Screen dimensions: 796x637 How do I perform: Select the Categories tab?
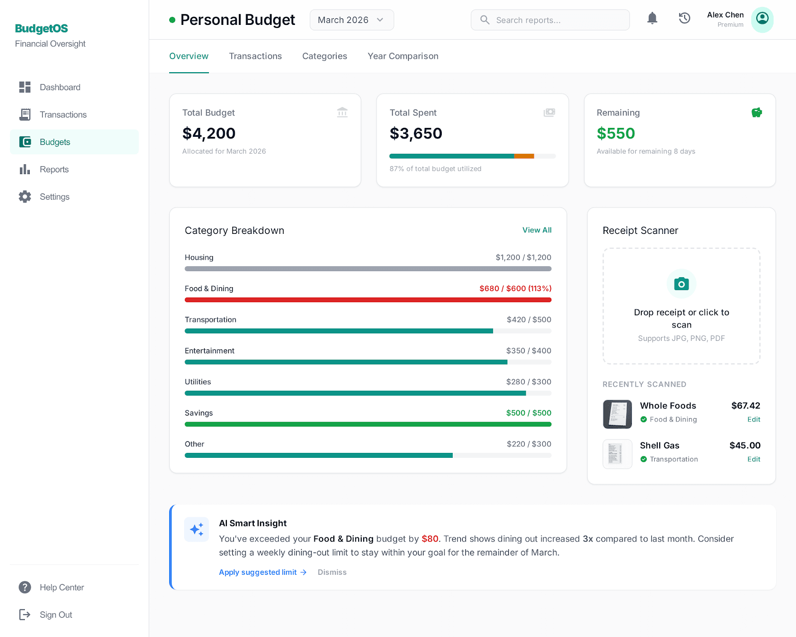[x=324, y=56]
